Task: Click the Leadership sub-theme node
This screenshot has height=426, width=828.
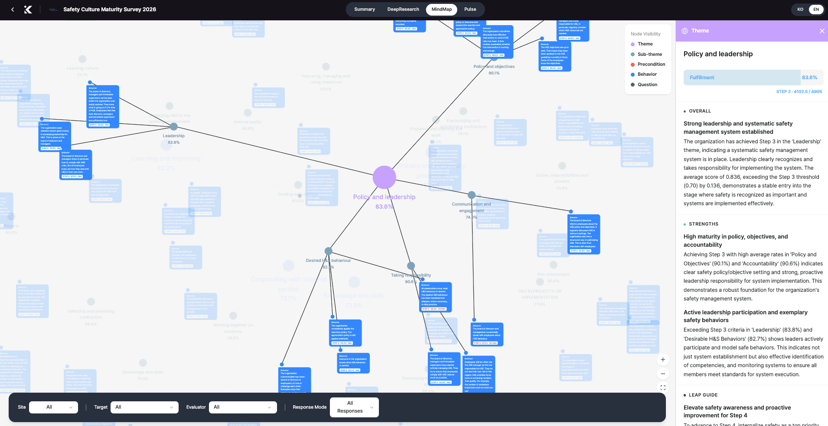Action: click(x=174, y=127)
